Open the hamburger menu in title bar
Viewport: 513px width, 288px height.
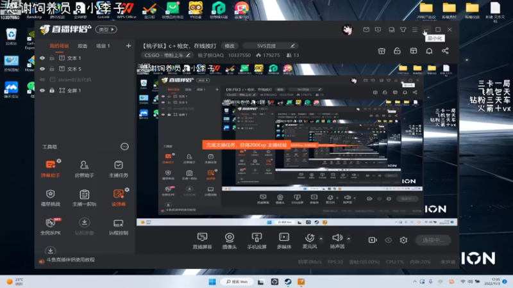pos(415,29)
